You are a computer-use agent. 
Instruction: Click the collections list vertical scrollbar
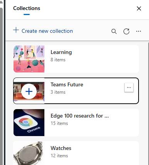point(148,103)
